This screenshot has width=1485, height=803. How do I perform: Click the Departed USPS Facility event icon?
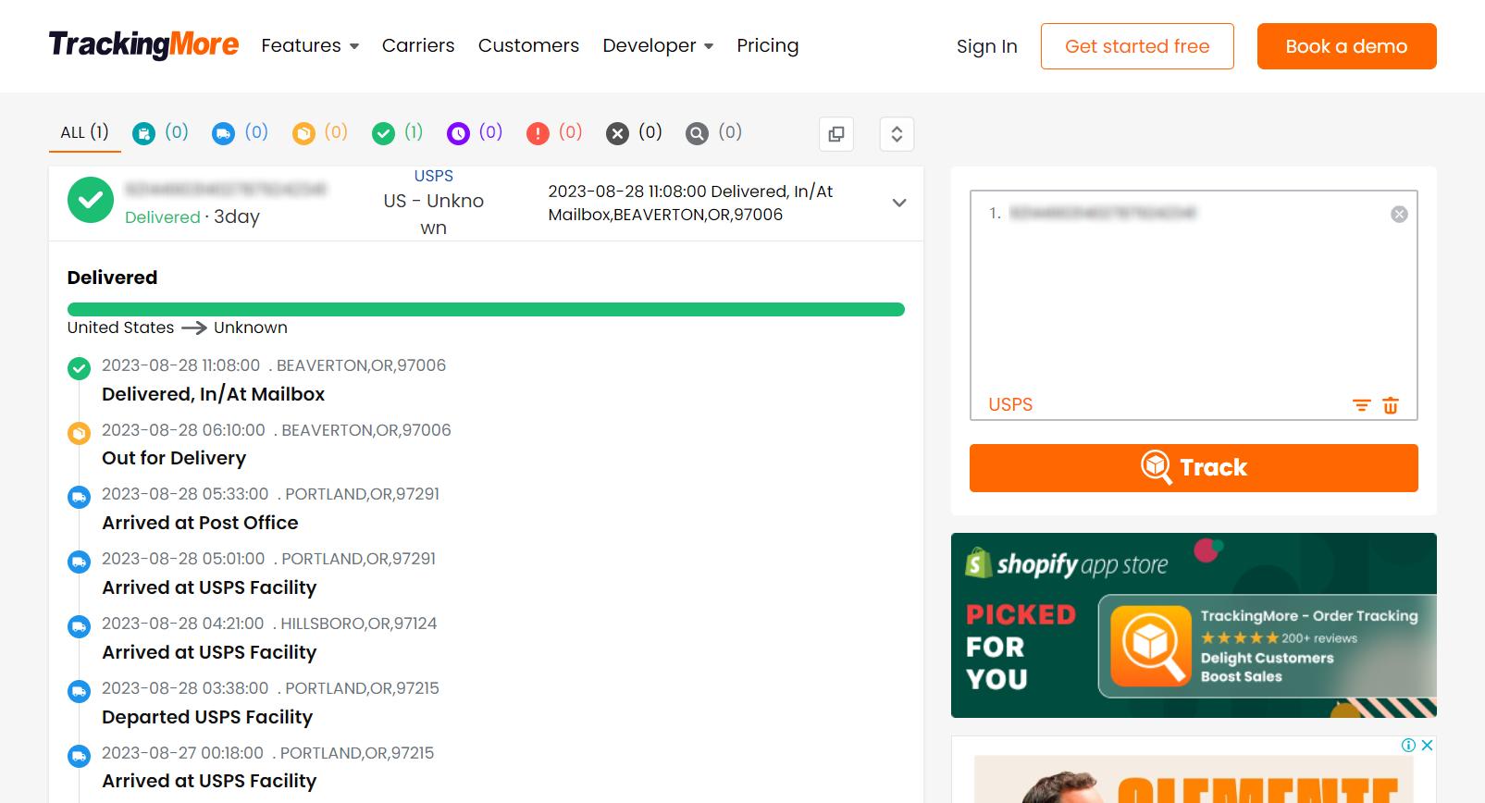click(80, 691)
